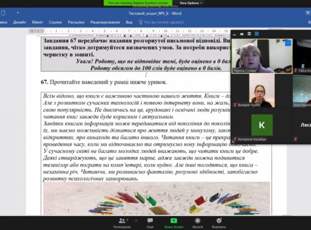
Task: Click the muted mic icon next to Катерина Калайда
Action: (x=235, y=139)
